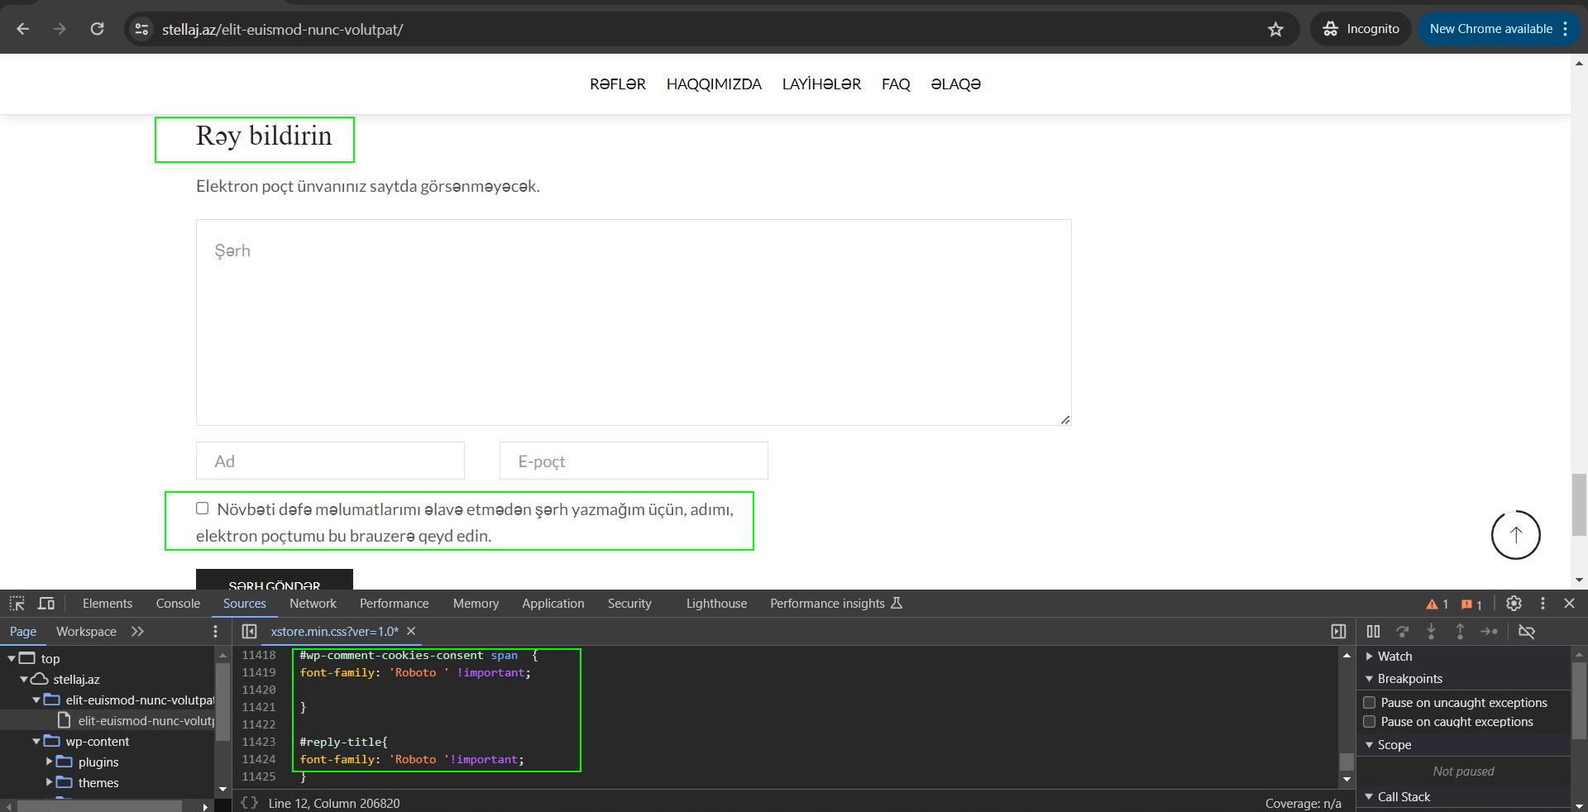Open the Network tab
This screenshot has width=1588, height=812.
[313, 604]
